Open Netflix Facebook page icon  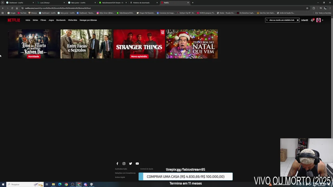pos(117,164)
